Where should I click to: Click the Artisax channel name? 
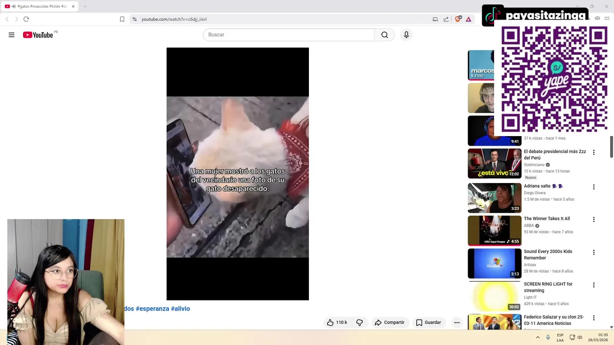[x=530, y=264]
